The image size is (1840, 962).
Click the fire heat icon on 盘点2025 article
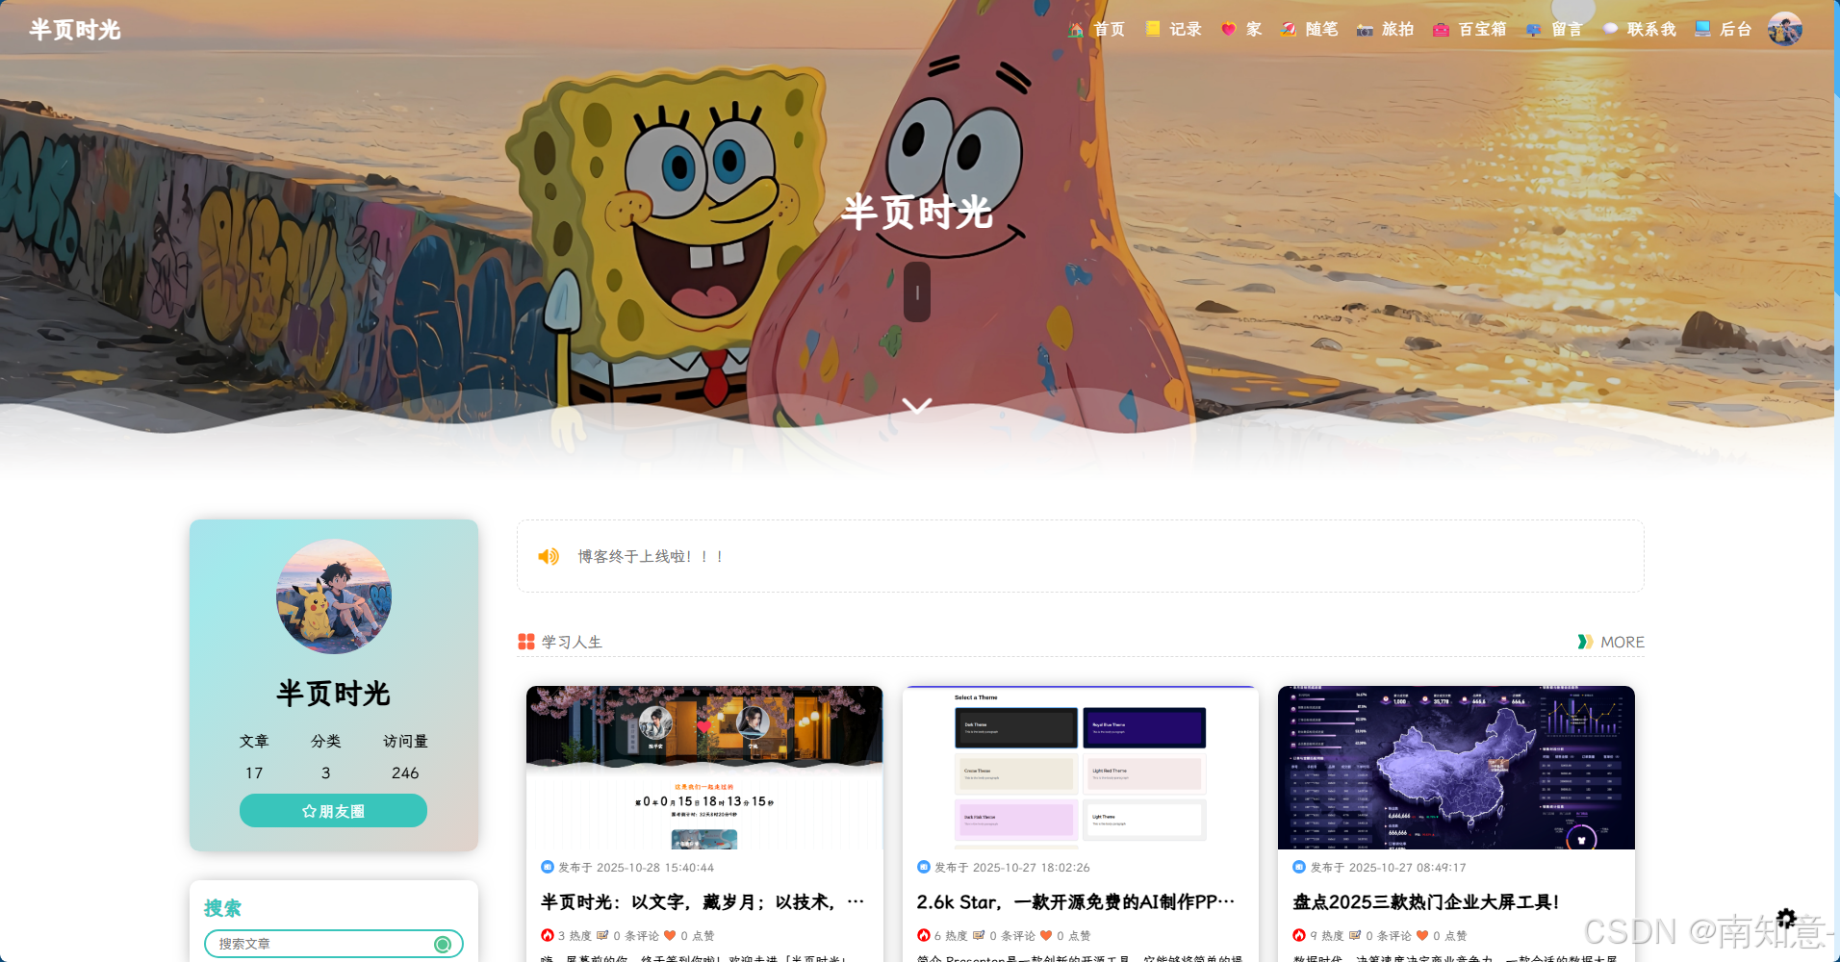(1299, 935)
